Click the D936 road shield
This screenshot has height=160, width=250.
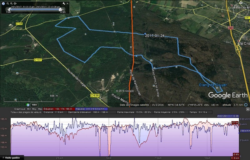pos(95,96)
